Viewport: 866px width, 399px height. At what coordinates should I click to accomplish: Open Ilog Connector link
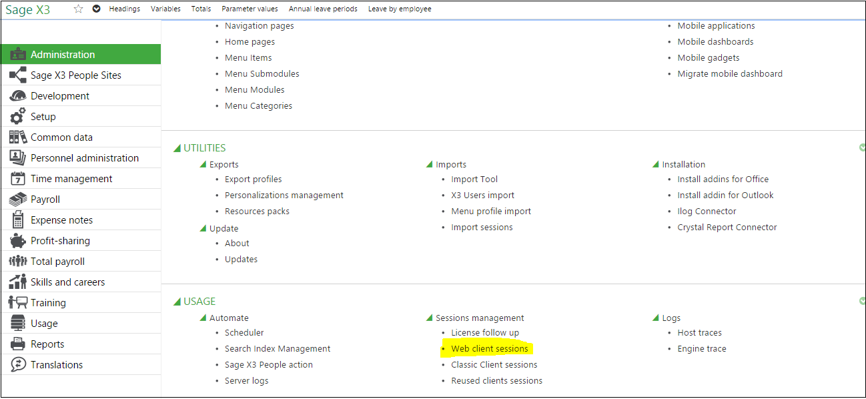[707, 211]
